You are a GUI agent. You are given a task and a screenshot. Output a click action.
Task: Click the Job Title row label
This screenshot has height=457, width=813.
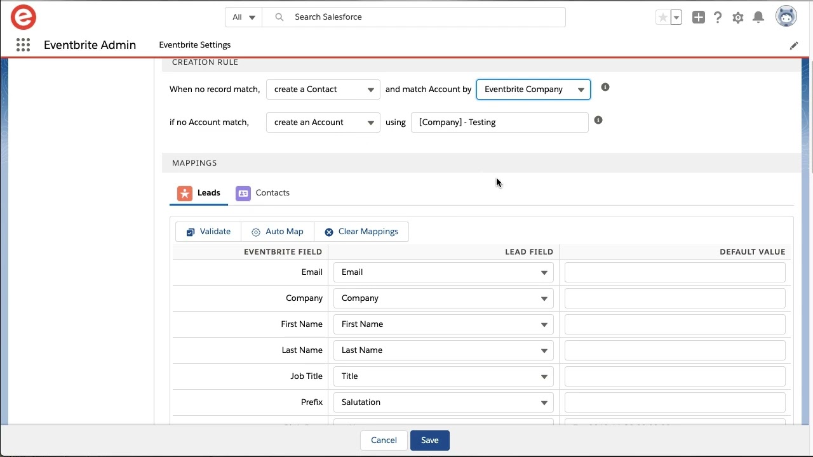click(307, 376)
